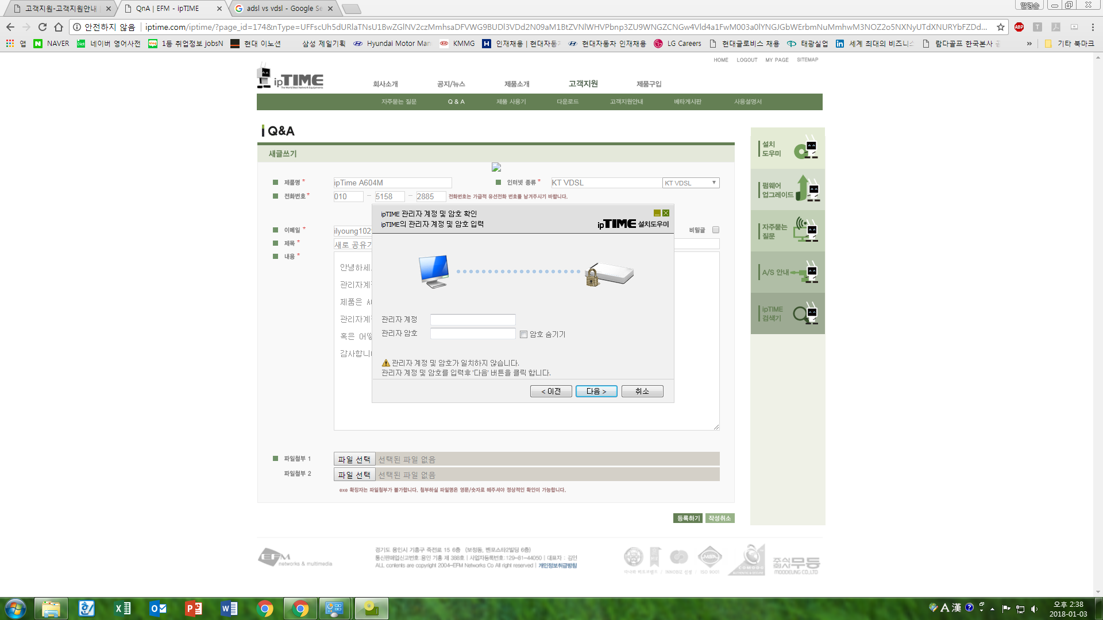Image resolution: width=1103 pixels, height=620 pixels.
Task: Open the 펌웨어 업그레이드 sidebar icon
Action: point(788,189)
